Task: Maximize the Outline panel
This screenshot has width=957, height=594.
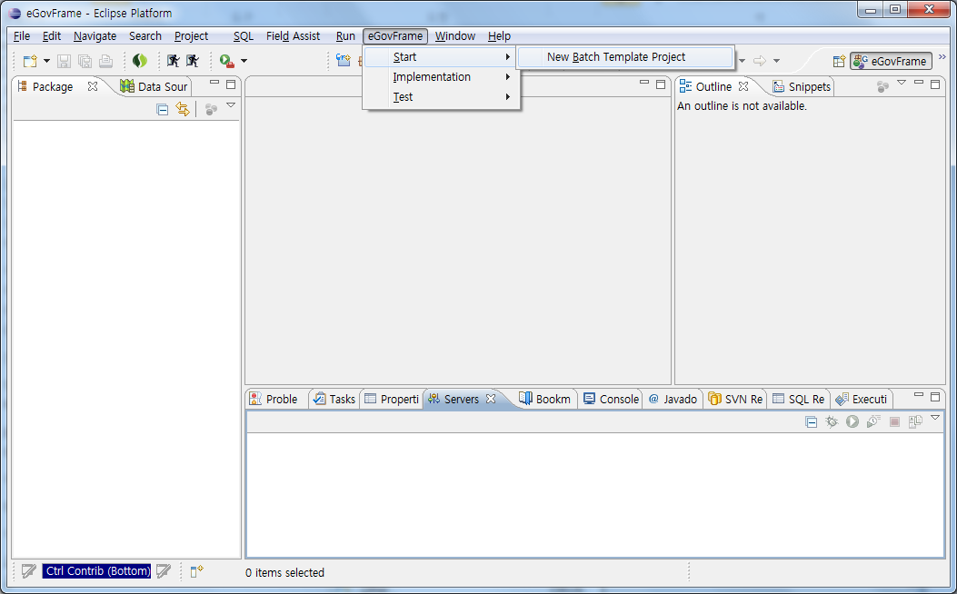Action: 935,84
